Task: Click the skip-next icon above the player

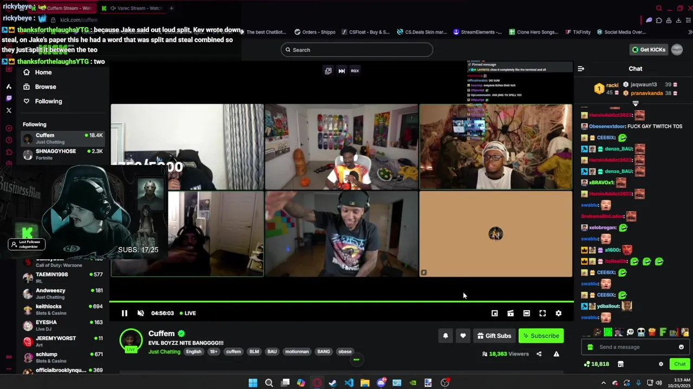Action: [342, 71]
